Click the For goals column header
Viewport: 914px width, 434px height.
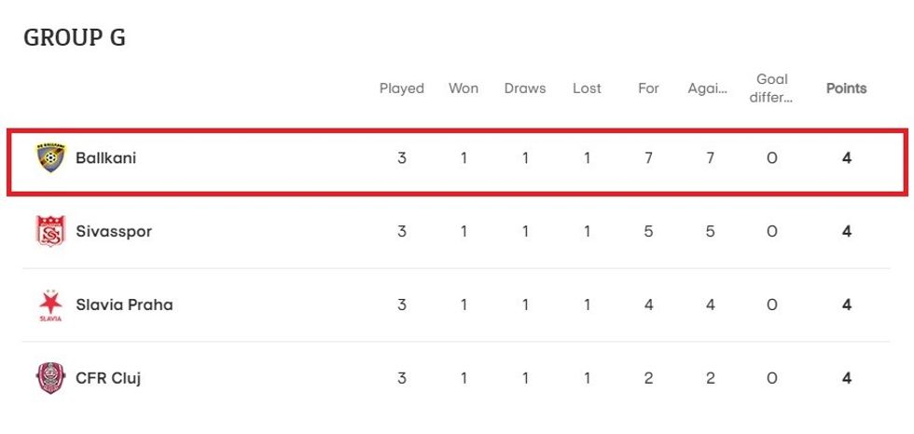(x=648, y=88)
